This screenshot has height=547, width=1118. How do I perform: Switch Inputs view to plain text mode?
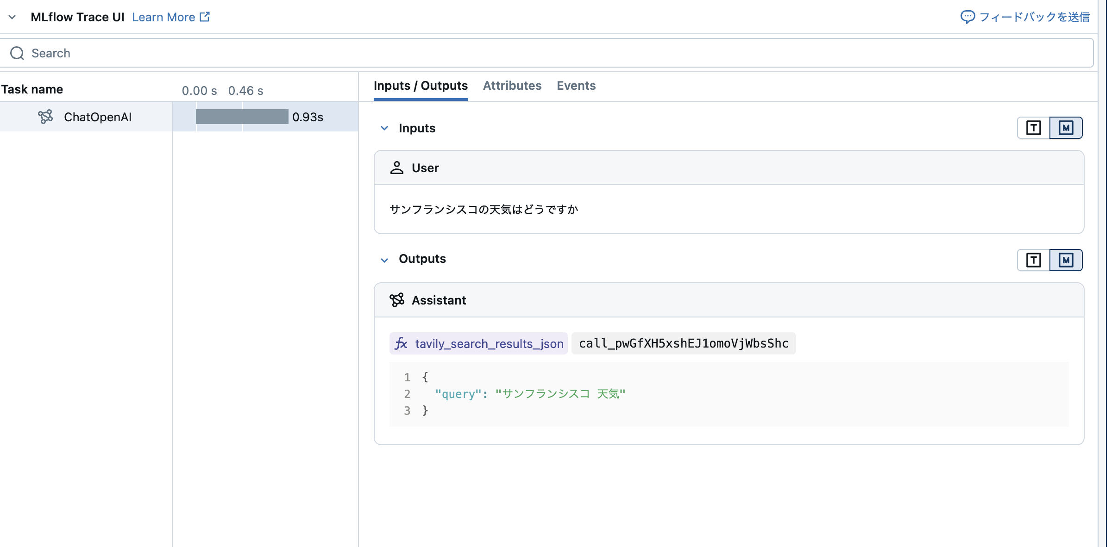(x=1033, y=128)
